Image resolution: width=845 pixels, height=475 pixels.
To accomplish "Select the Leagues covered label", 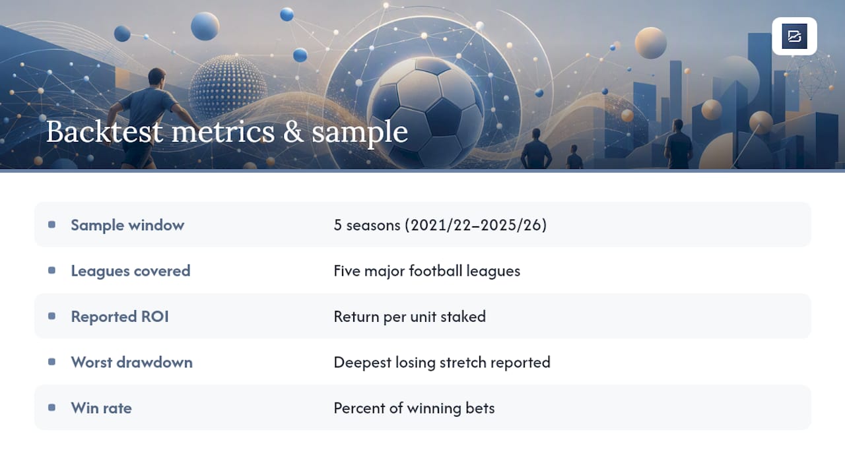I will [x=131, y=270].
